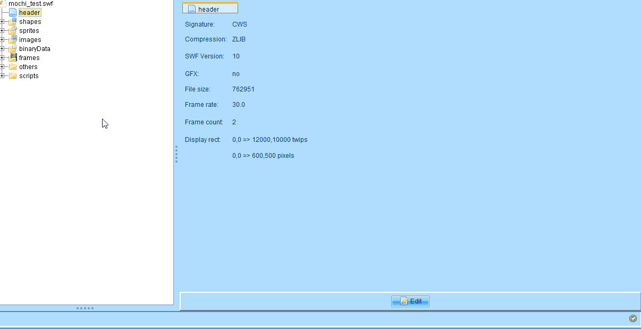Click the 'Display rect:' label
Viewport: 641px width, 329px height.
203,140
